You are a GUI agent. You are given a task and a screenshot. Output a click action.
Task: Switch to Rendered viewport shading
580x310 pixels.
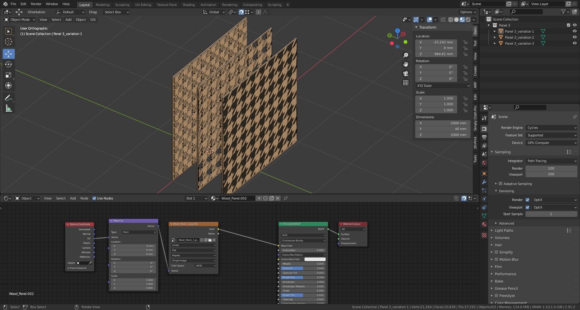468,20
